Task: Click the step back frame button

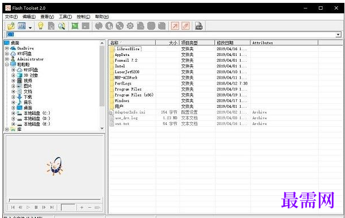Action: coord(20,207)
